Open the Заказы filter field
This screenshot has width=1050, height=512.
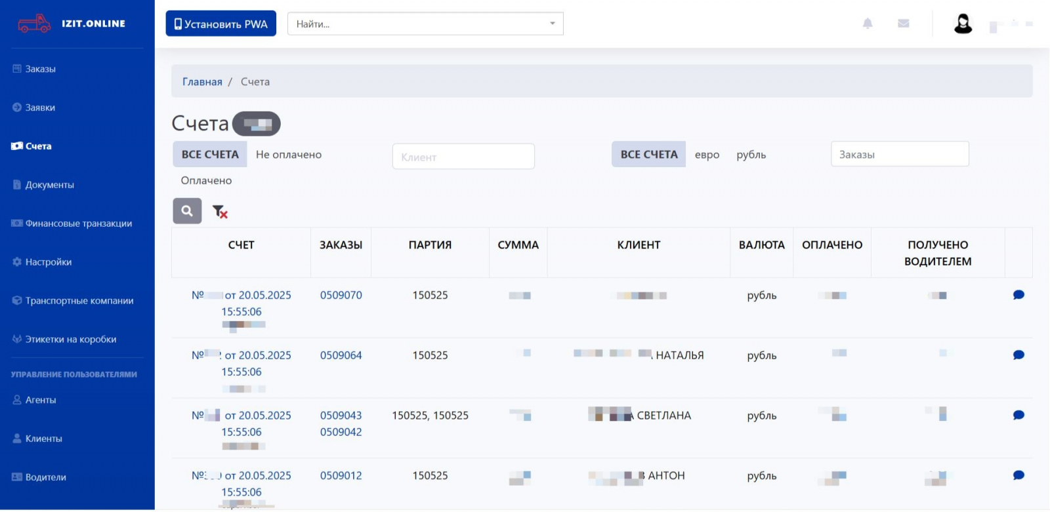tap(899, 155)
